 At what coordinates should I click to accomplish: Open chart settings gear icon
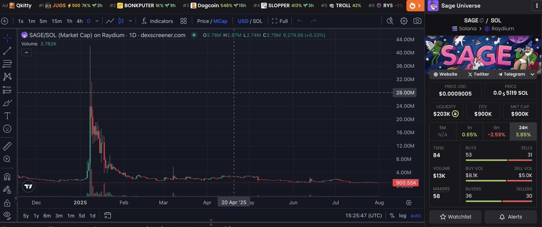tap(404, 21)
